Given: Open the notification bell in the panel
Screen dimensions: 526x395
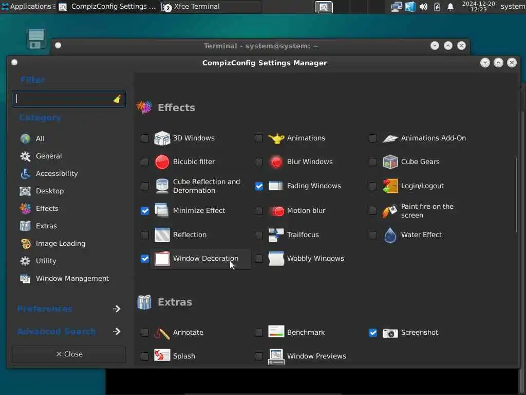Looking at the screenshot, I should (450, 7).
